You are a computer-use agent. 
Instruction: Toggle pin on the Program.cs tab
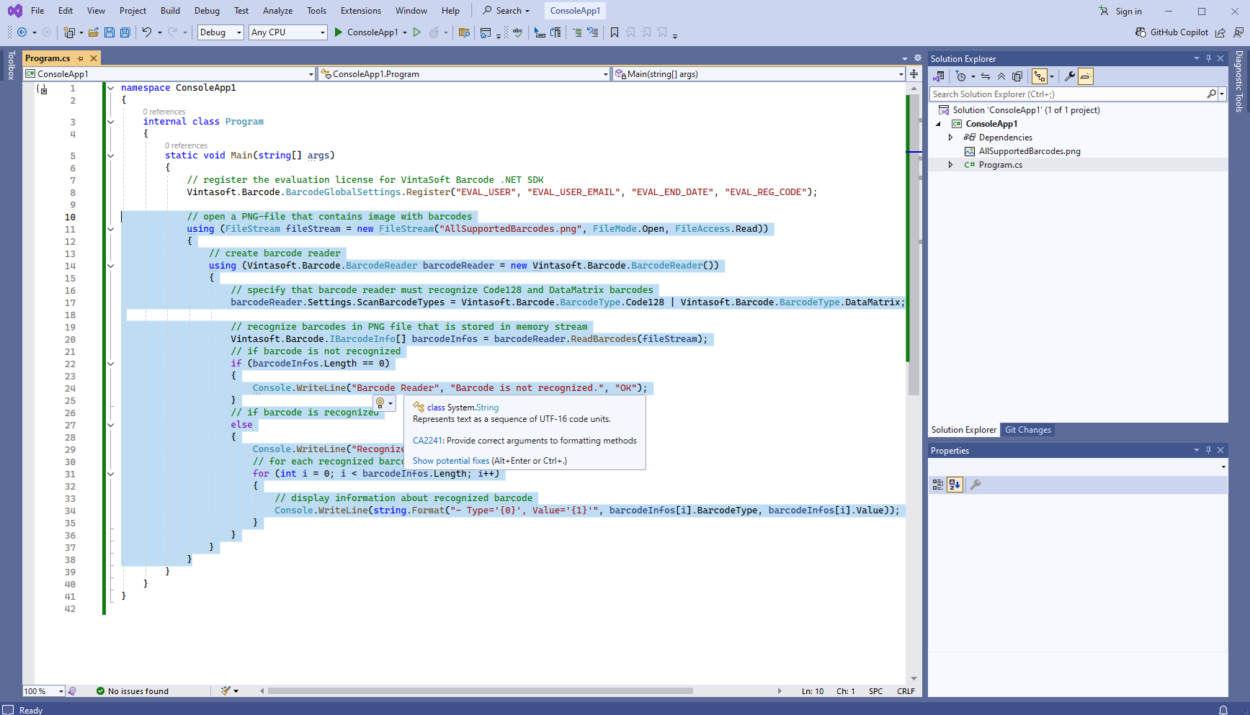(x=81, y=58)
